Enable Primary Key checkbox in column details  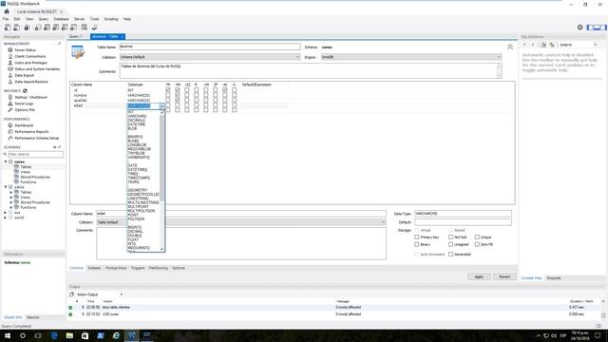tap(417, 237)
